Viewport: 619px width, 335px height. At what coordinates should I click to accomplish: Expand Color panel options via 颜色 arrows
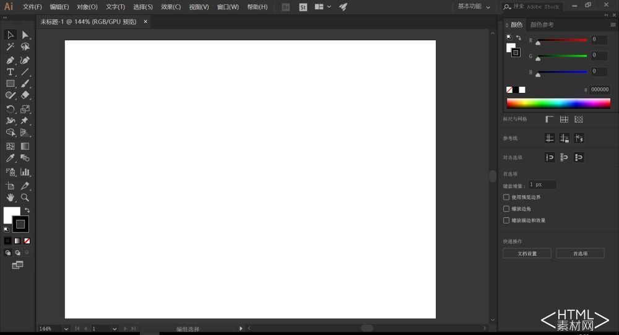coord(507,25)
